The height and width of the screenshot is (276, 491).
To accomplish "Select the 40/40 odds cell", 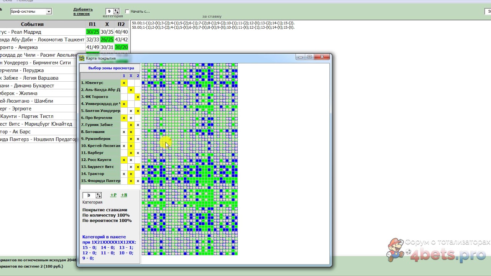I will (121, 32).
